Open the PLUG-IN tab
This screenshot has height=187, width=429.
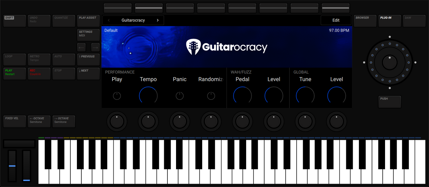[390, 20]
